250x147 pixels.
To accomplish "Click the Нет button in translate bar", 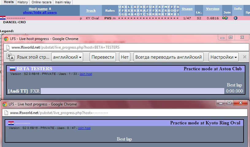I will [x=125, y=57].
